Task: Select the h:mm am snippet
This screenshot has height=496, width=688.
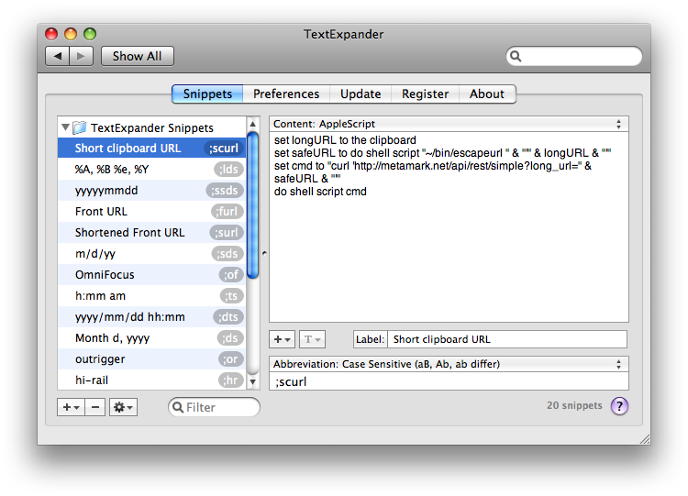Action: pos(151,295)
